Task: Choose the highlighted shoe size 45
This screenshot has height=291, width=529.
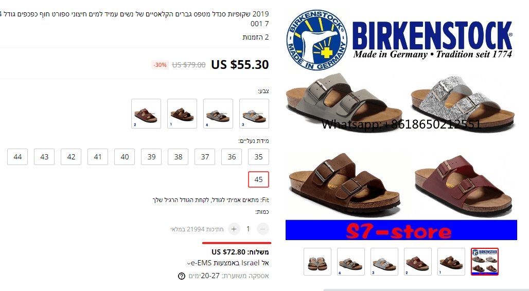Action: tap(258, 179)
